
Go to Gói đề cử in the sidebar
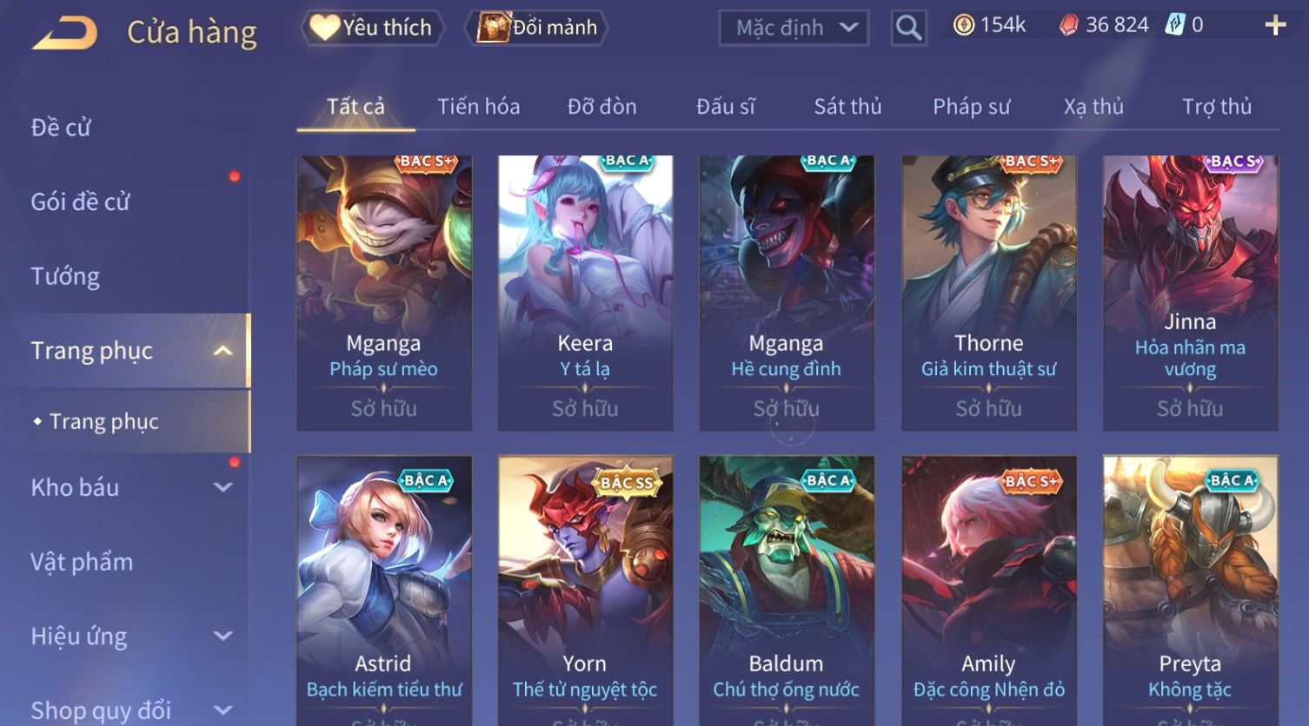(80, 201)
